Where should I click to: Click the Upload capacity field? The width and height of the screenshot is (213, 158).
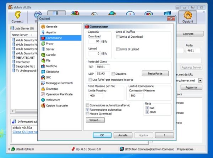pyautogui.click(x=94, y=53)
